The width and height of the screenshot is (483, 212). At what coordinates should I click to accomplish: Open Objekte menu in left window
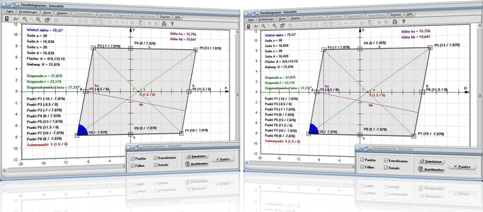pos(63,13)
